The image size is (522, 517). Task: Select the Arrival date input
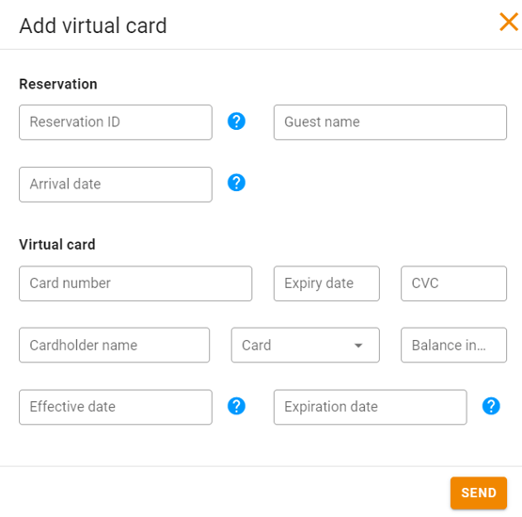click(116, 185)
